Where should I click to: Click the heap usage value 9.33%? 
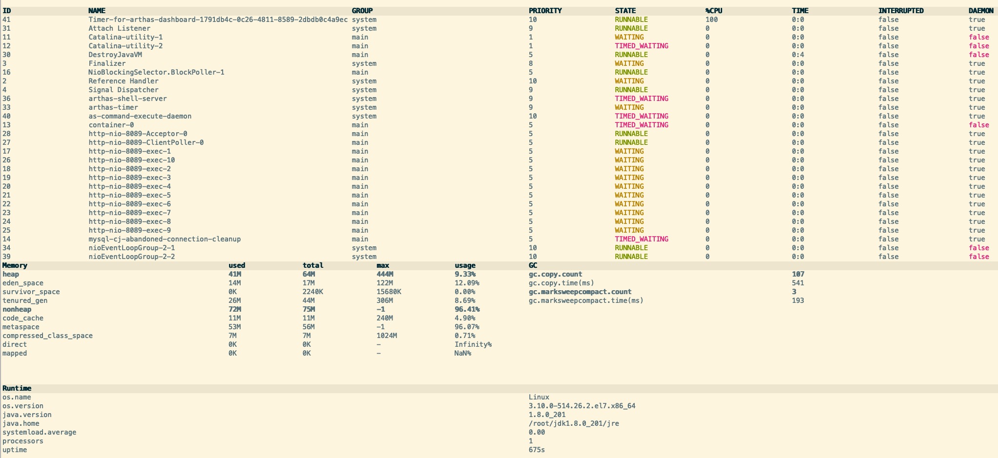click(465, 274)
